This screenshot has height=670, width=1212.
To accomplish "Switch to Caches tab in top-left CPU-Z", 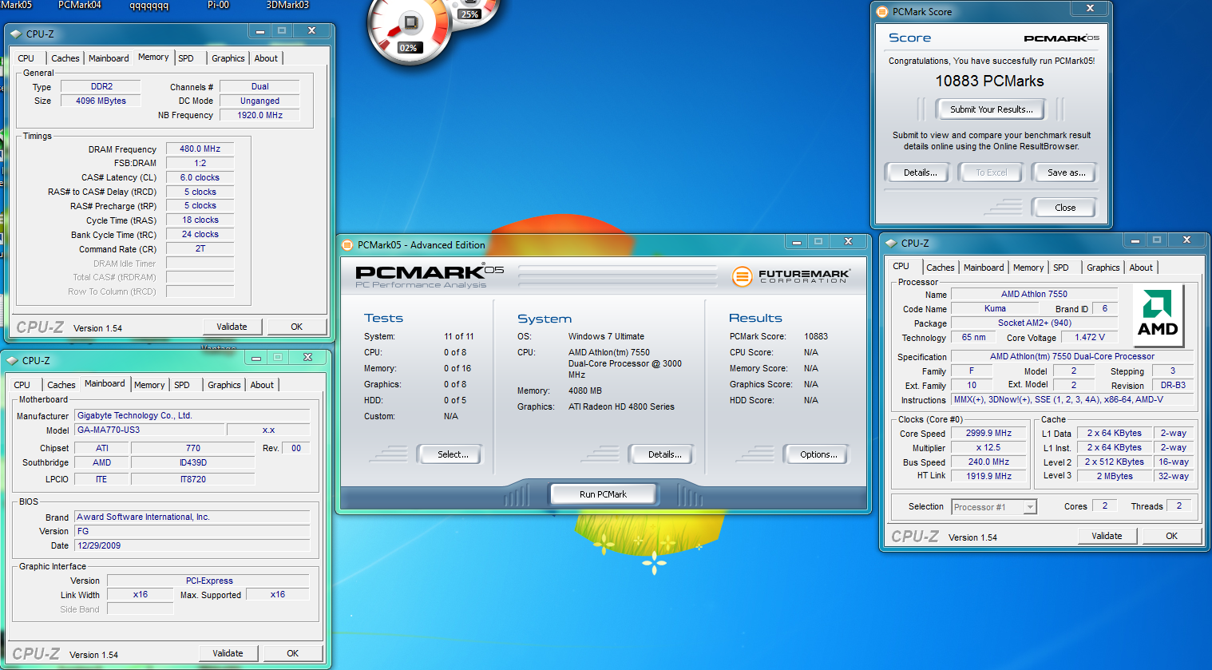I will [x=65, y=58].
